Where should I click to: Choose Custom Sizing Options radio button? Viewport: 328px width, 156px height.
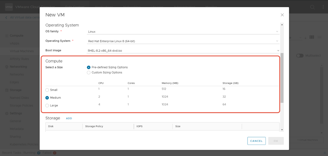[x=89, y=72]
